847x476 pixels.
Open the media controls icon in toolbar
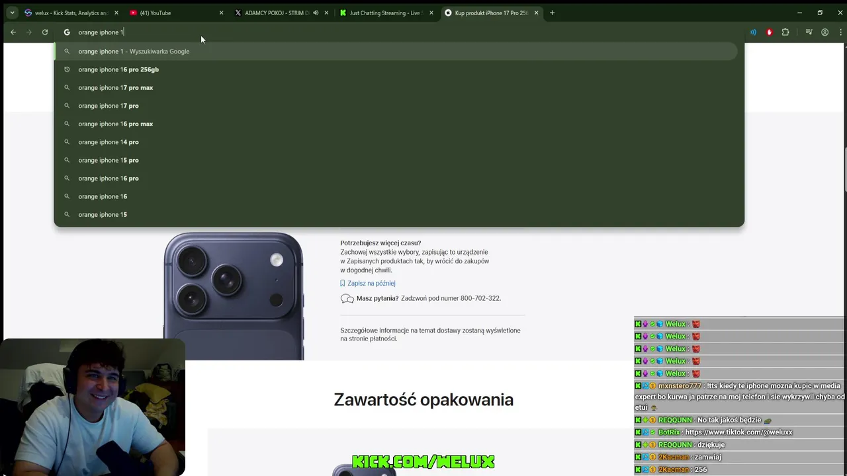pyautogui.click(x=809, y=32)
